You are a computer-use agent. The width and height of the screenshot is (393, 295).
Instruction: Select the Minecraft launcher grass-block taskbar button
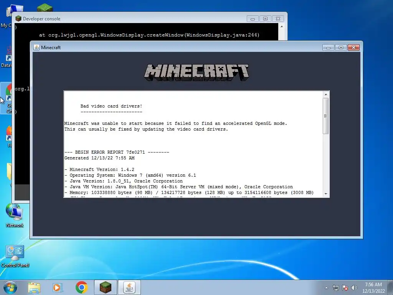coord(105,287)
